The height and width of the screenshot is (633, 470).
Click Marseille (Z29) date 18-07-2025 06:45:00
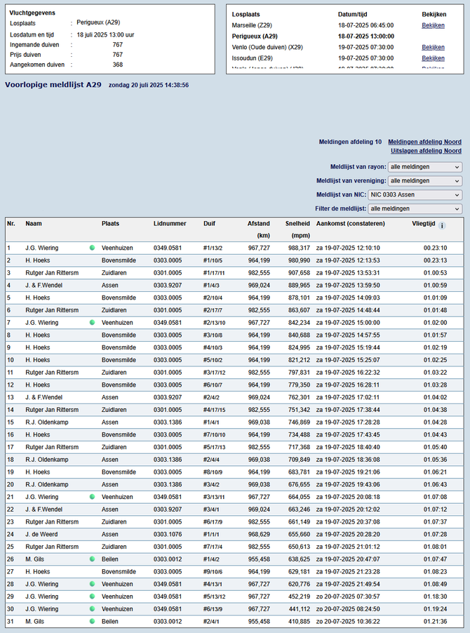366,25
